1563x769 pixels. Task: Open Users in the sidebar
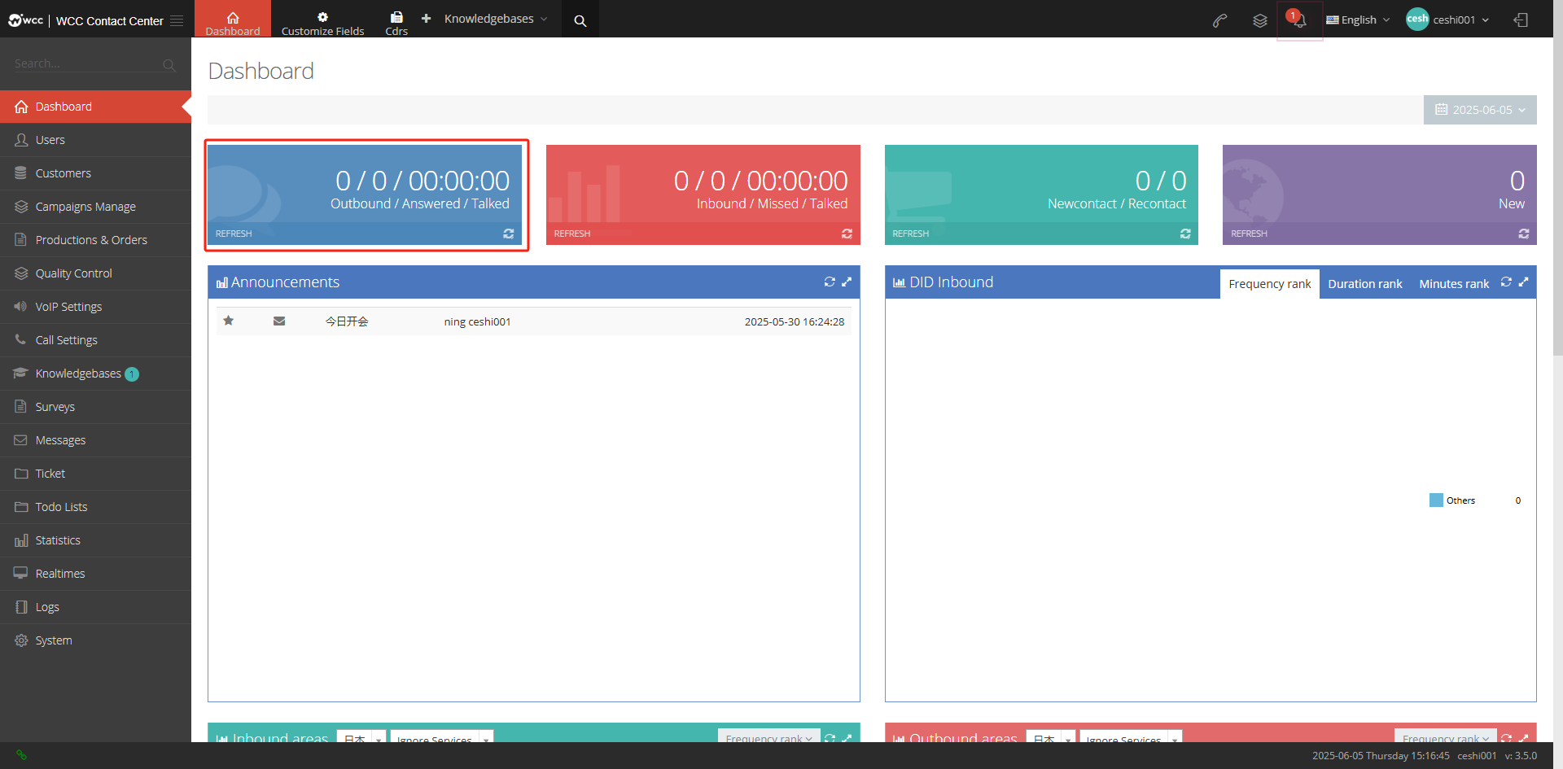[x=95, y=140]
